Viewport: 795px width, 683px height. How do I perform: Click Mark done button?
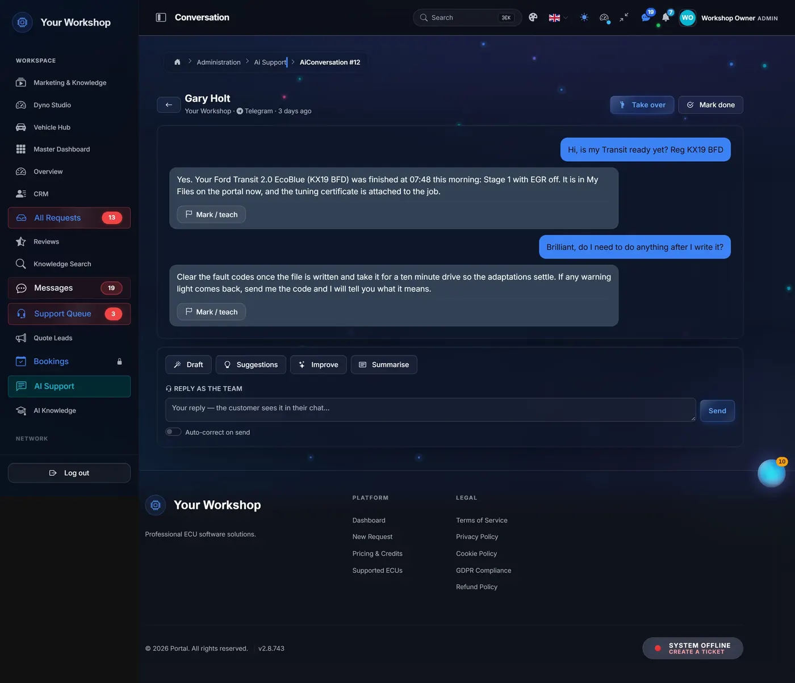(x=710, y=105)
